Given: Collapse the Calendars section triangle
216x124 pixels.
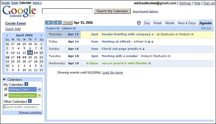Looking at the screenshot, I should pyautogui.click(x=4, y=80).
